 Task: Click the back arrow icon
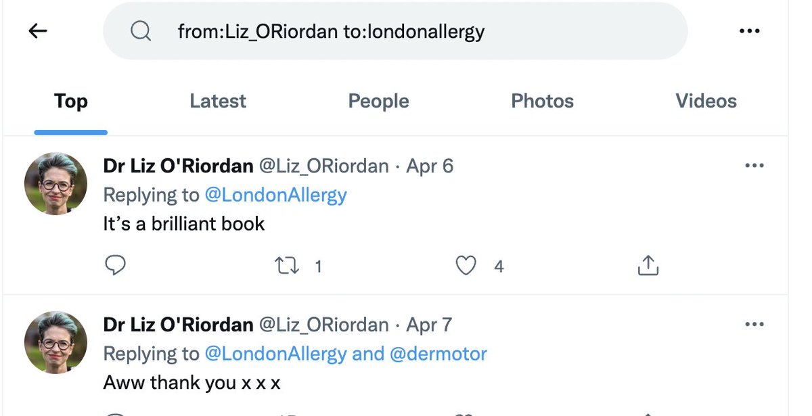pyautogui.click(x=38, y=31)
